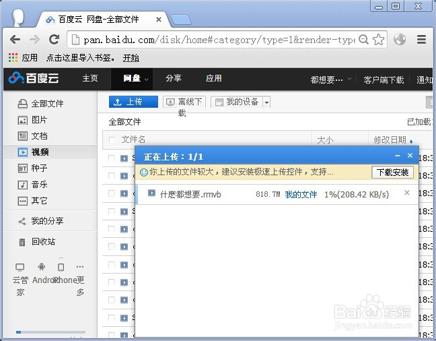Click the globe extension icon

point(400,39)
